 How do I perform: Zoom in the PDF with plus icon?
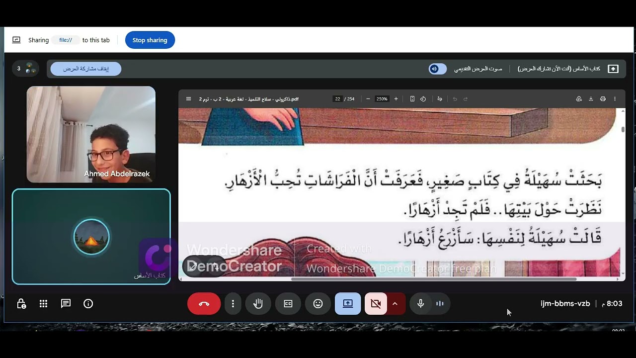396,99
